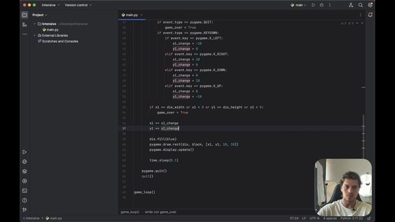The image size is (395, 222).
Task: Open the Notifications bell
Action: [370, 15]
